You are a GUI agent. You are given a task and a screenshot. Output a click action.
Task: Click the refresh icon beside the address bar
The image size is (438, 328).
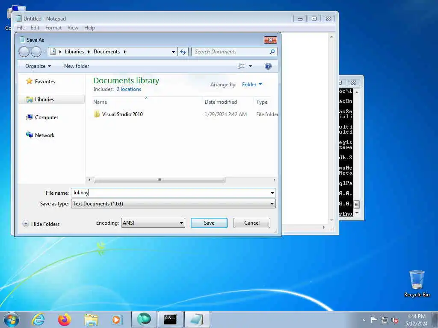(x=183, y=52)
